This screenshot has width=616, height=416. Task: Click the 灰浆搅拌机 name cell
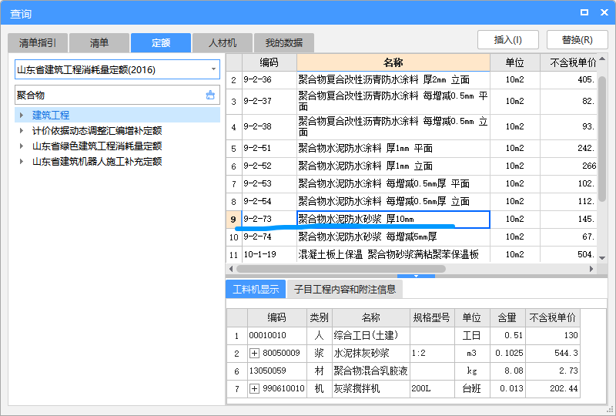point(371,388)
